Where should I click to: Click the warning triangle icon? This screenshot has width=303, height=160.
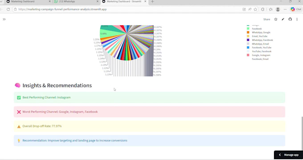pos(19,127)
